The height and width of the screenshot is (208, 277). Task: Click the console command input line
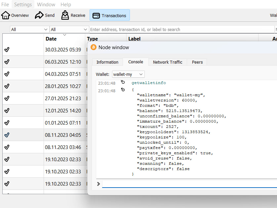[189, 184]
